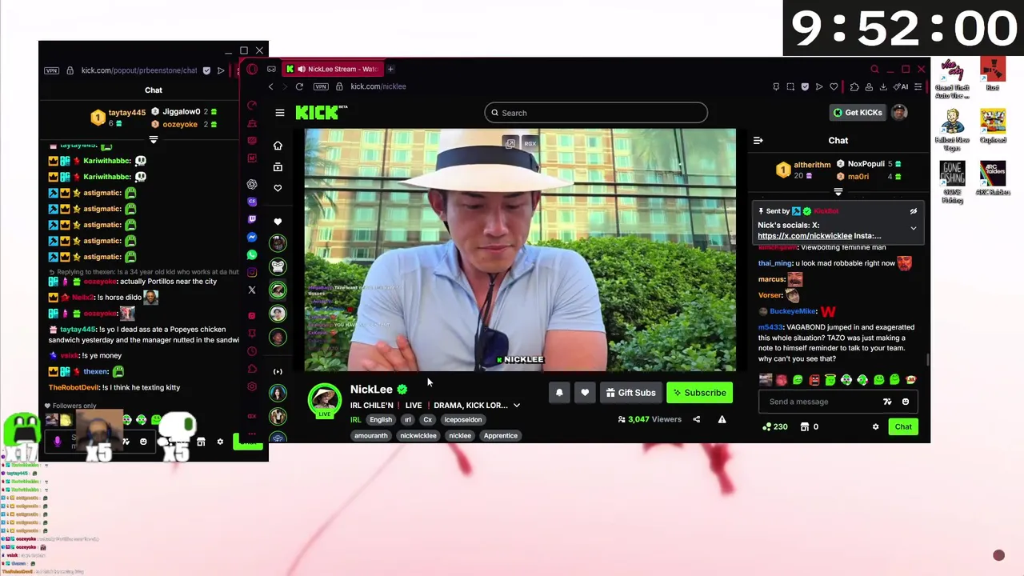Go back in the Opera browser
Image resolution: width=1024 pixels, height=576 pixels.
pos(270,86)
